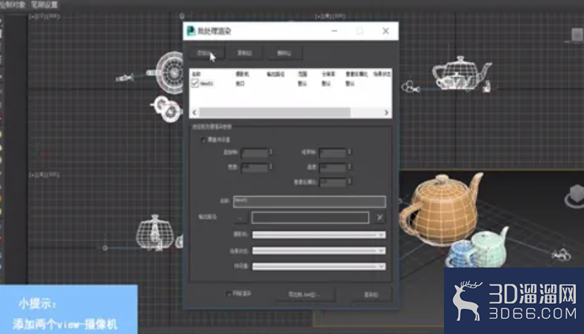Click the Batch Render dialog title icon
The image size is (584, 334).
coord(191,31)
